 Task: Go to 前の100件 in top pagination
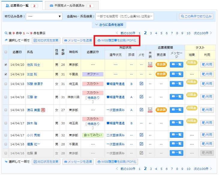[126, 33]
